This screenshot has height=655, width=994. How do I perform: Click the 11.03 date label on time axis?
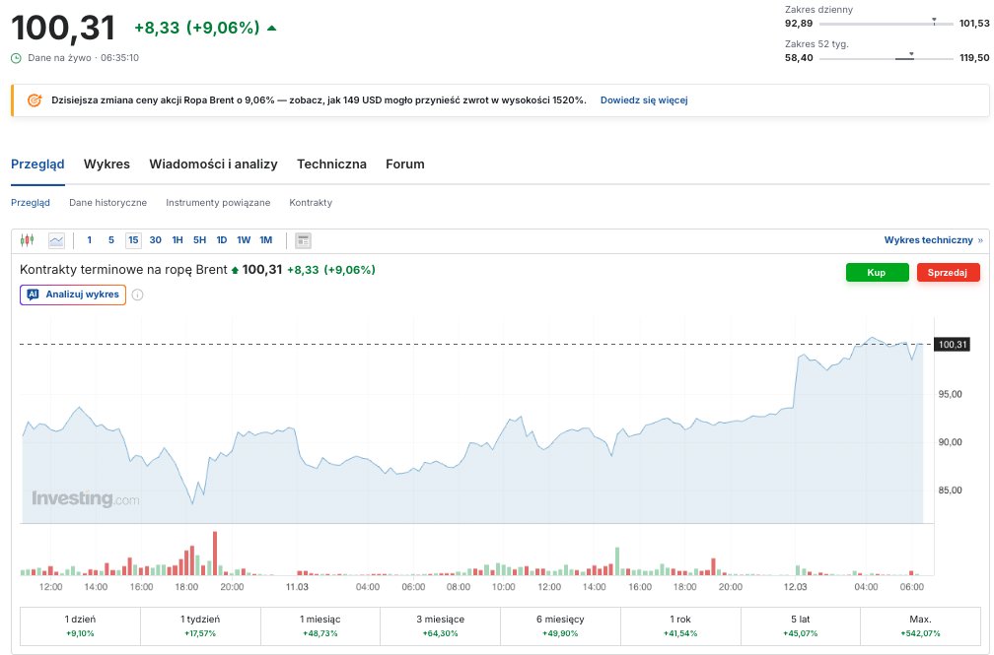point(297,587)
